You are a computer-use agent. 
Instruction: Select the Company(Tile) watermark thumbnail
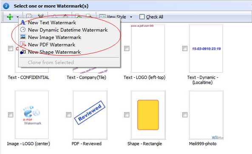(90, 70)
